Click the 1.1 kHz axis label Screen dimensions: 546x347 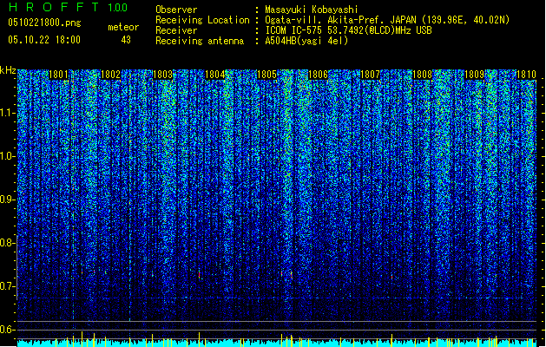click(x=8, y=113)
